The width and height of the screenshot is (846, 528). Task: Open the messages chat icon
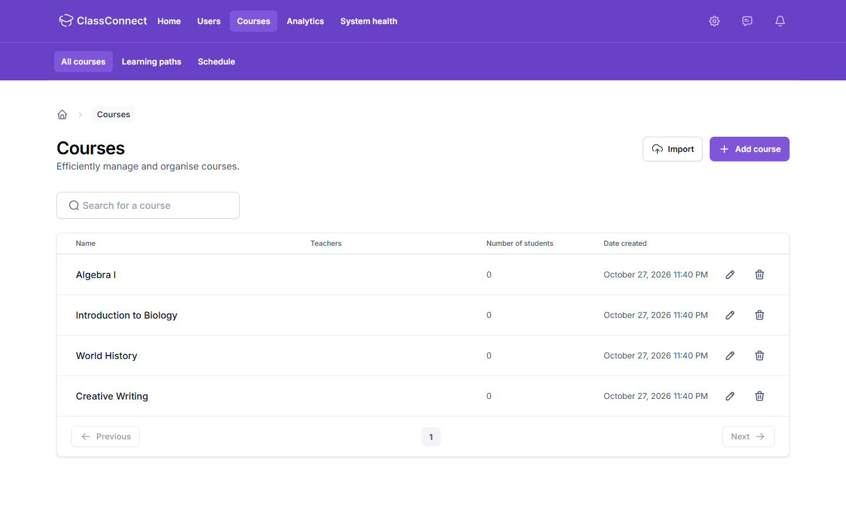coord(747,21)
